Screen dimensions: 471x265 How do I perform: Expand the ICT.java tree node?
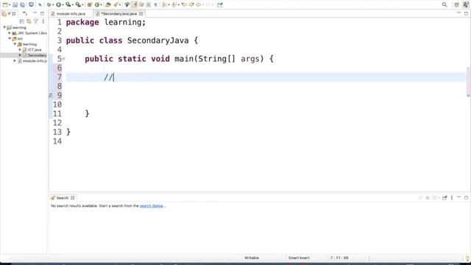[x=20, y=49]
